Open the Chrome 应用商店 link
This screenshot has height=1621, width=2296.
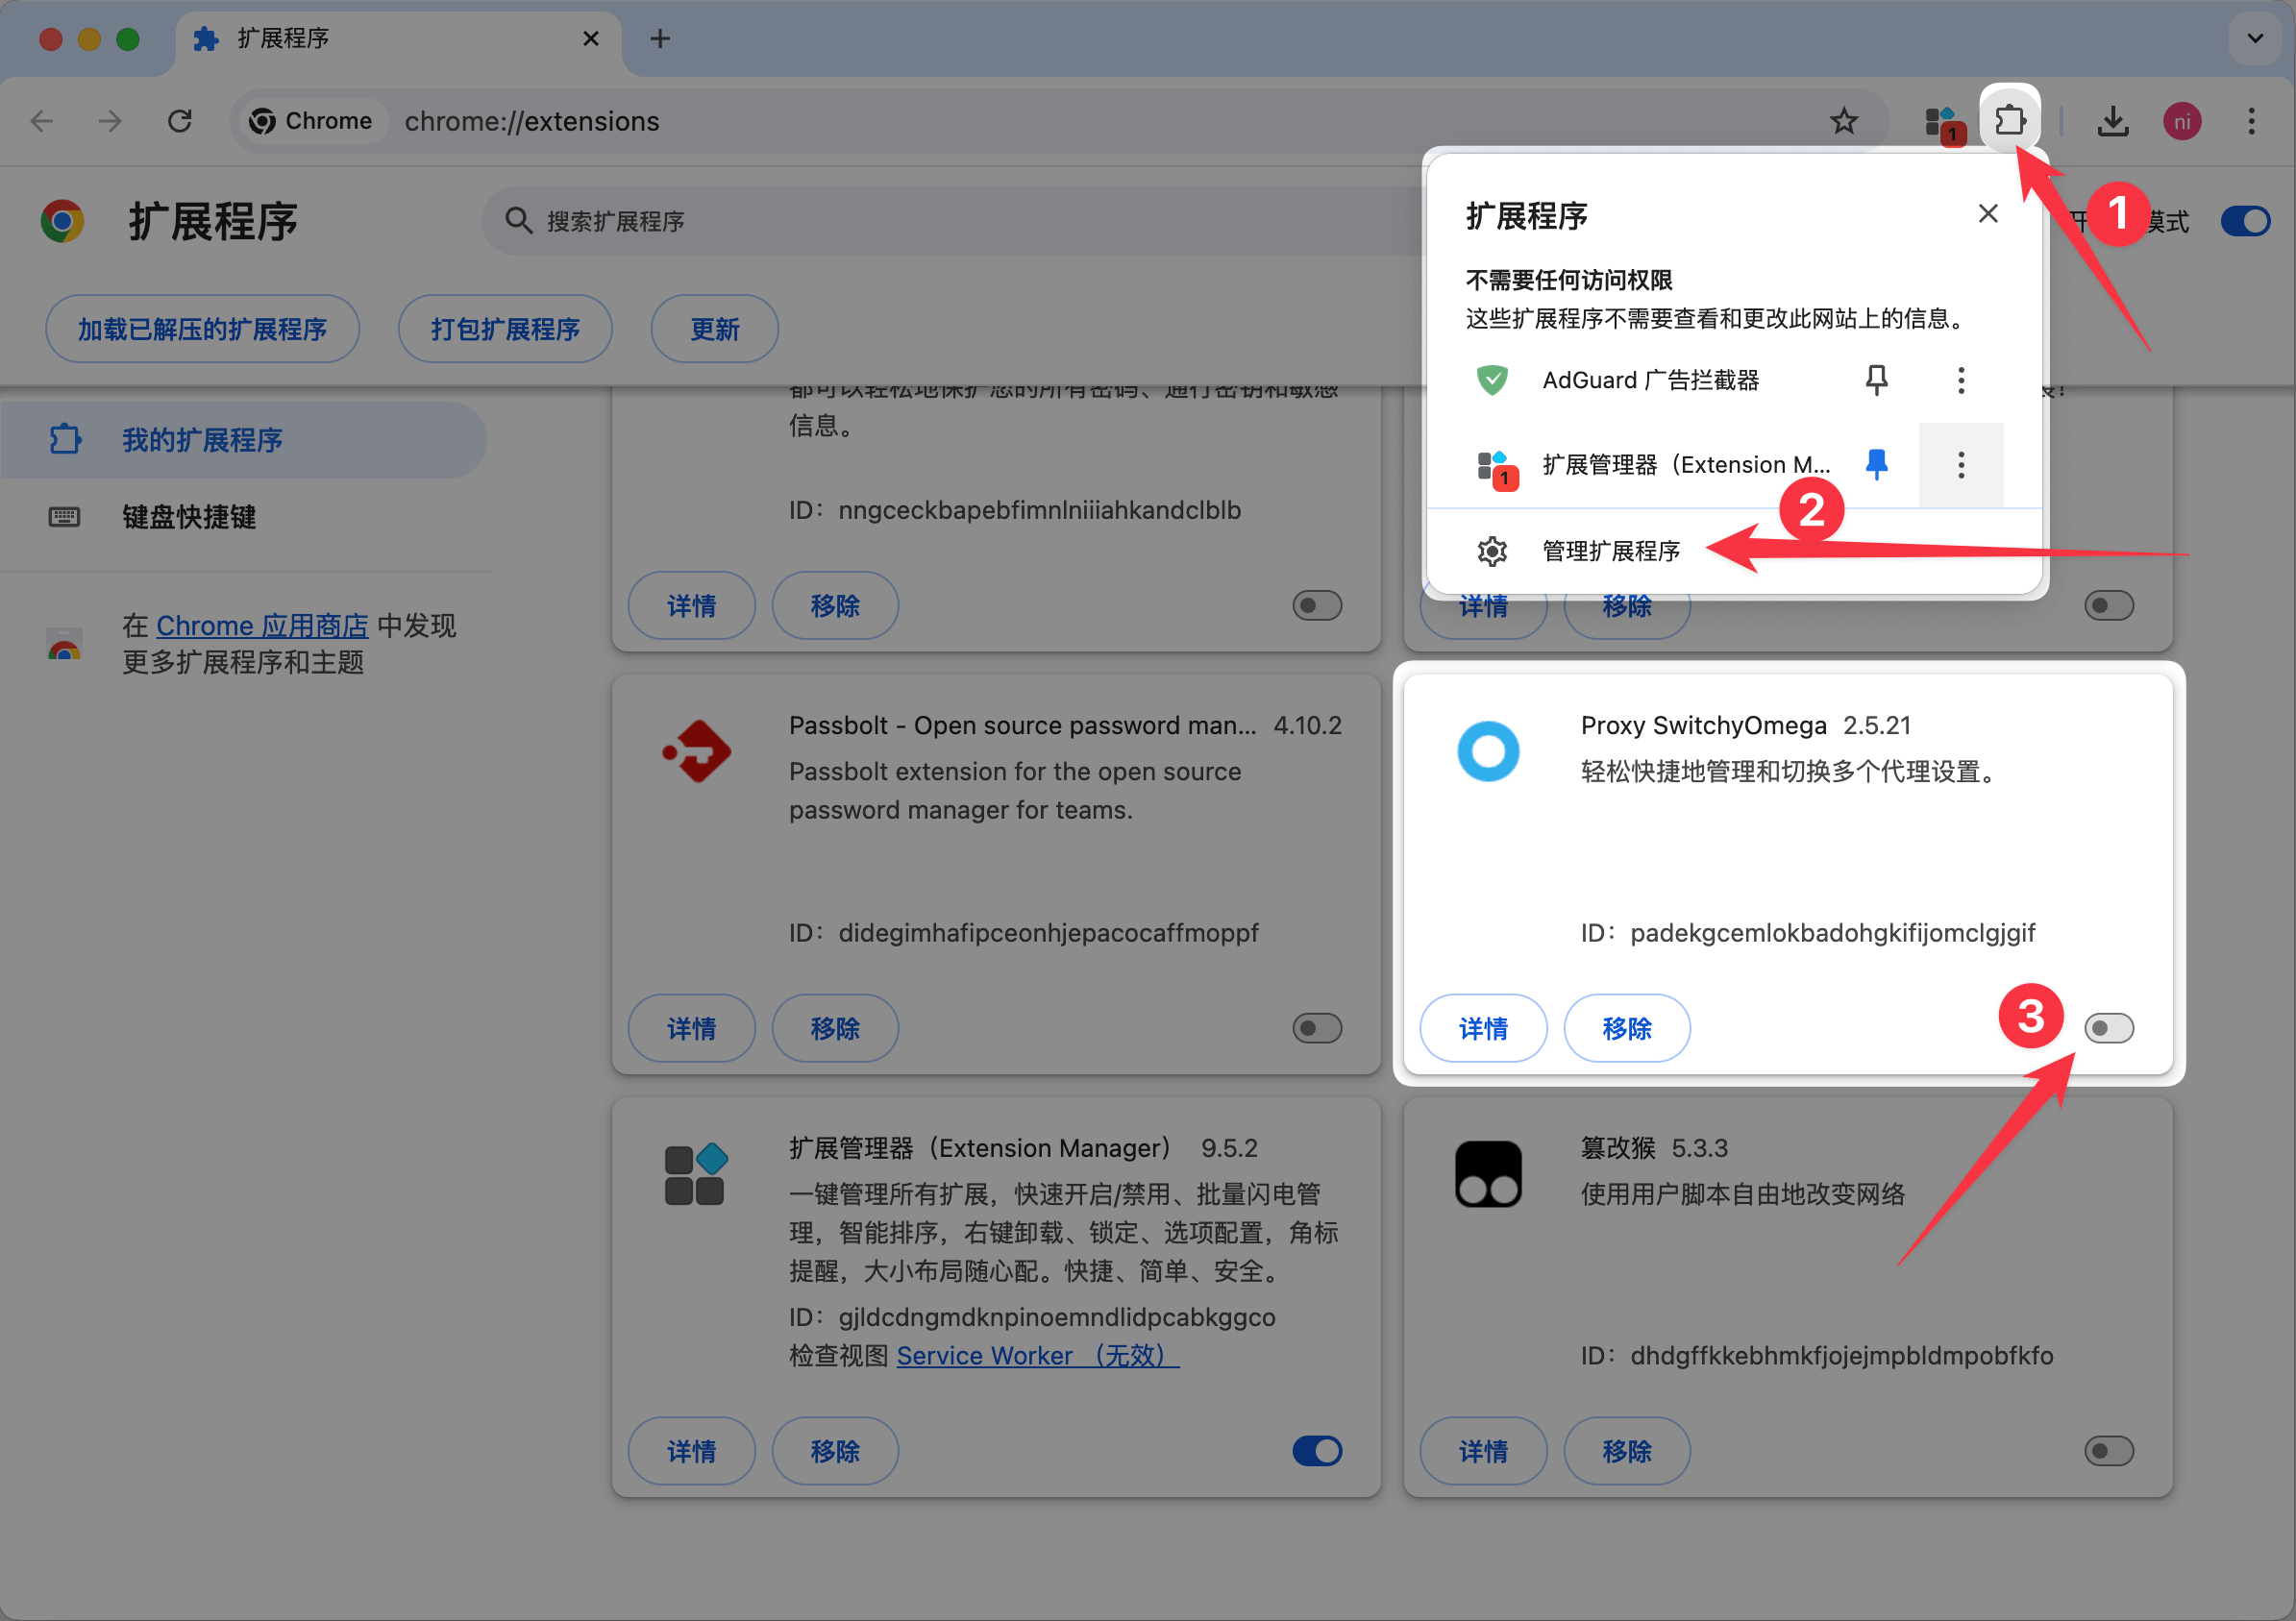262,626
